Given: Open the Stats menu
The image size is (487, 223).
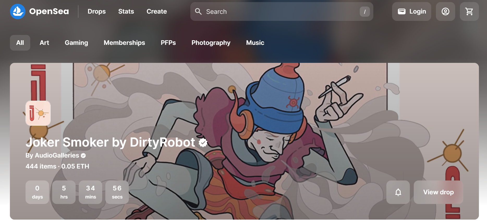Looking at the screenshot, I should [126, 11].
